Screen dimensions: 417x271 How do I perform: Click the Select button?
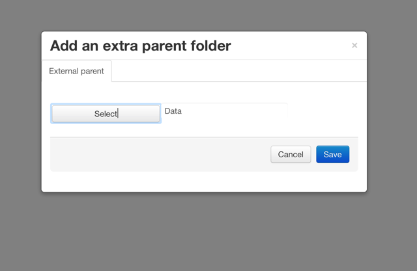(x=106, y=114)
